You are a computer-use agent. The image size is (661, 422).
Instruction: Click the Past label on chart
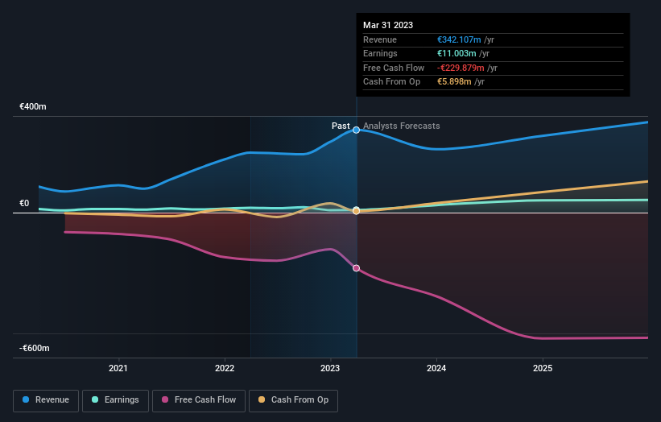click(x=341, y=126)
